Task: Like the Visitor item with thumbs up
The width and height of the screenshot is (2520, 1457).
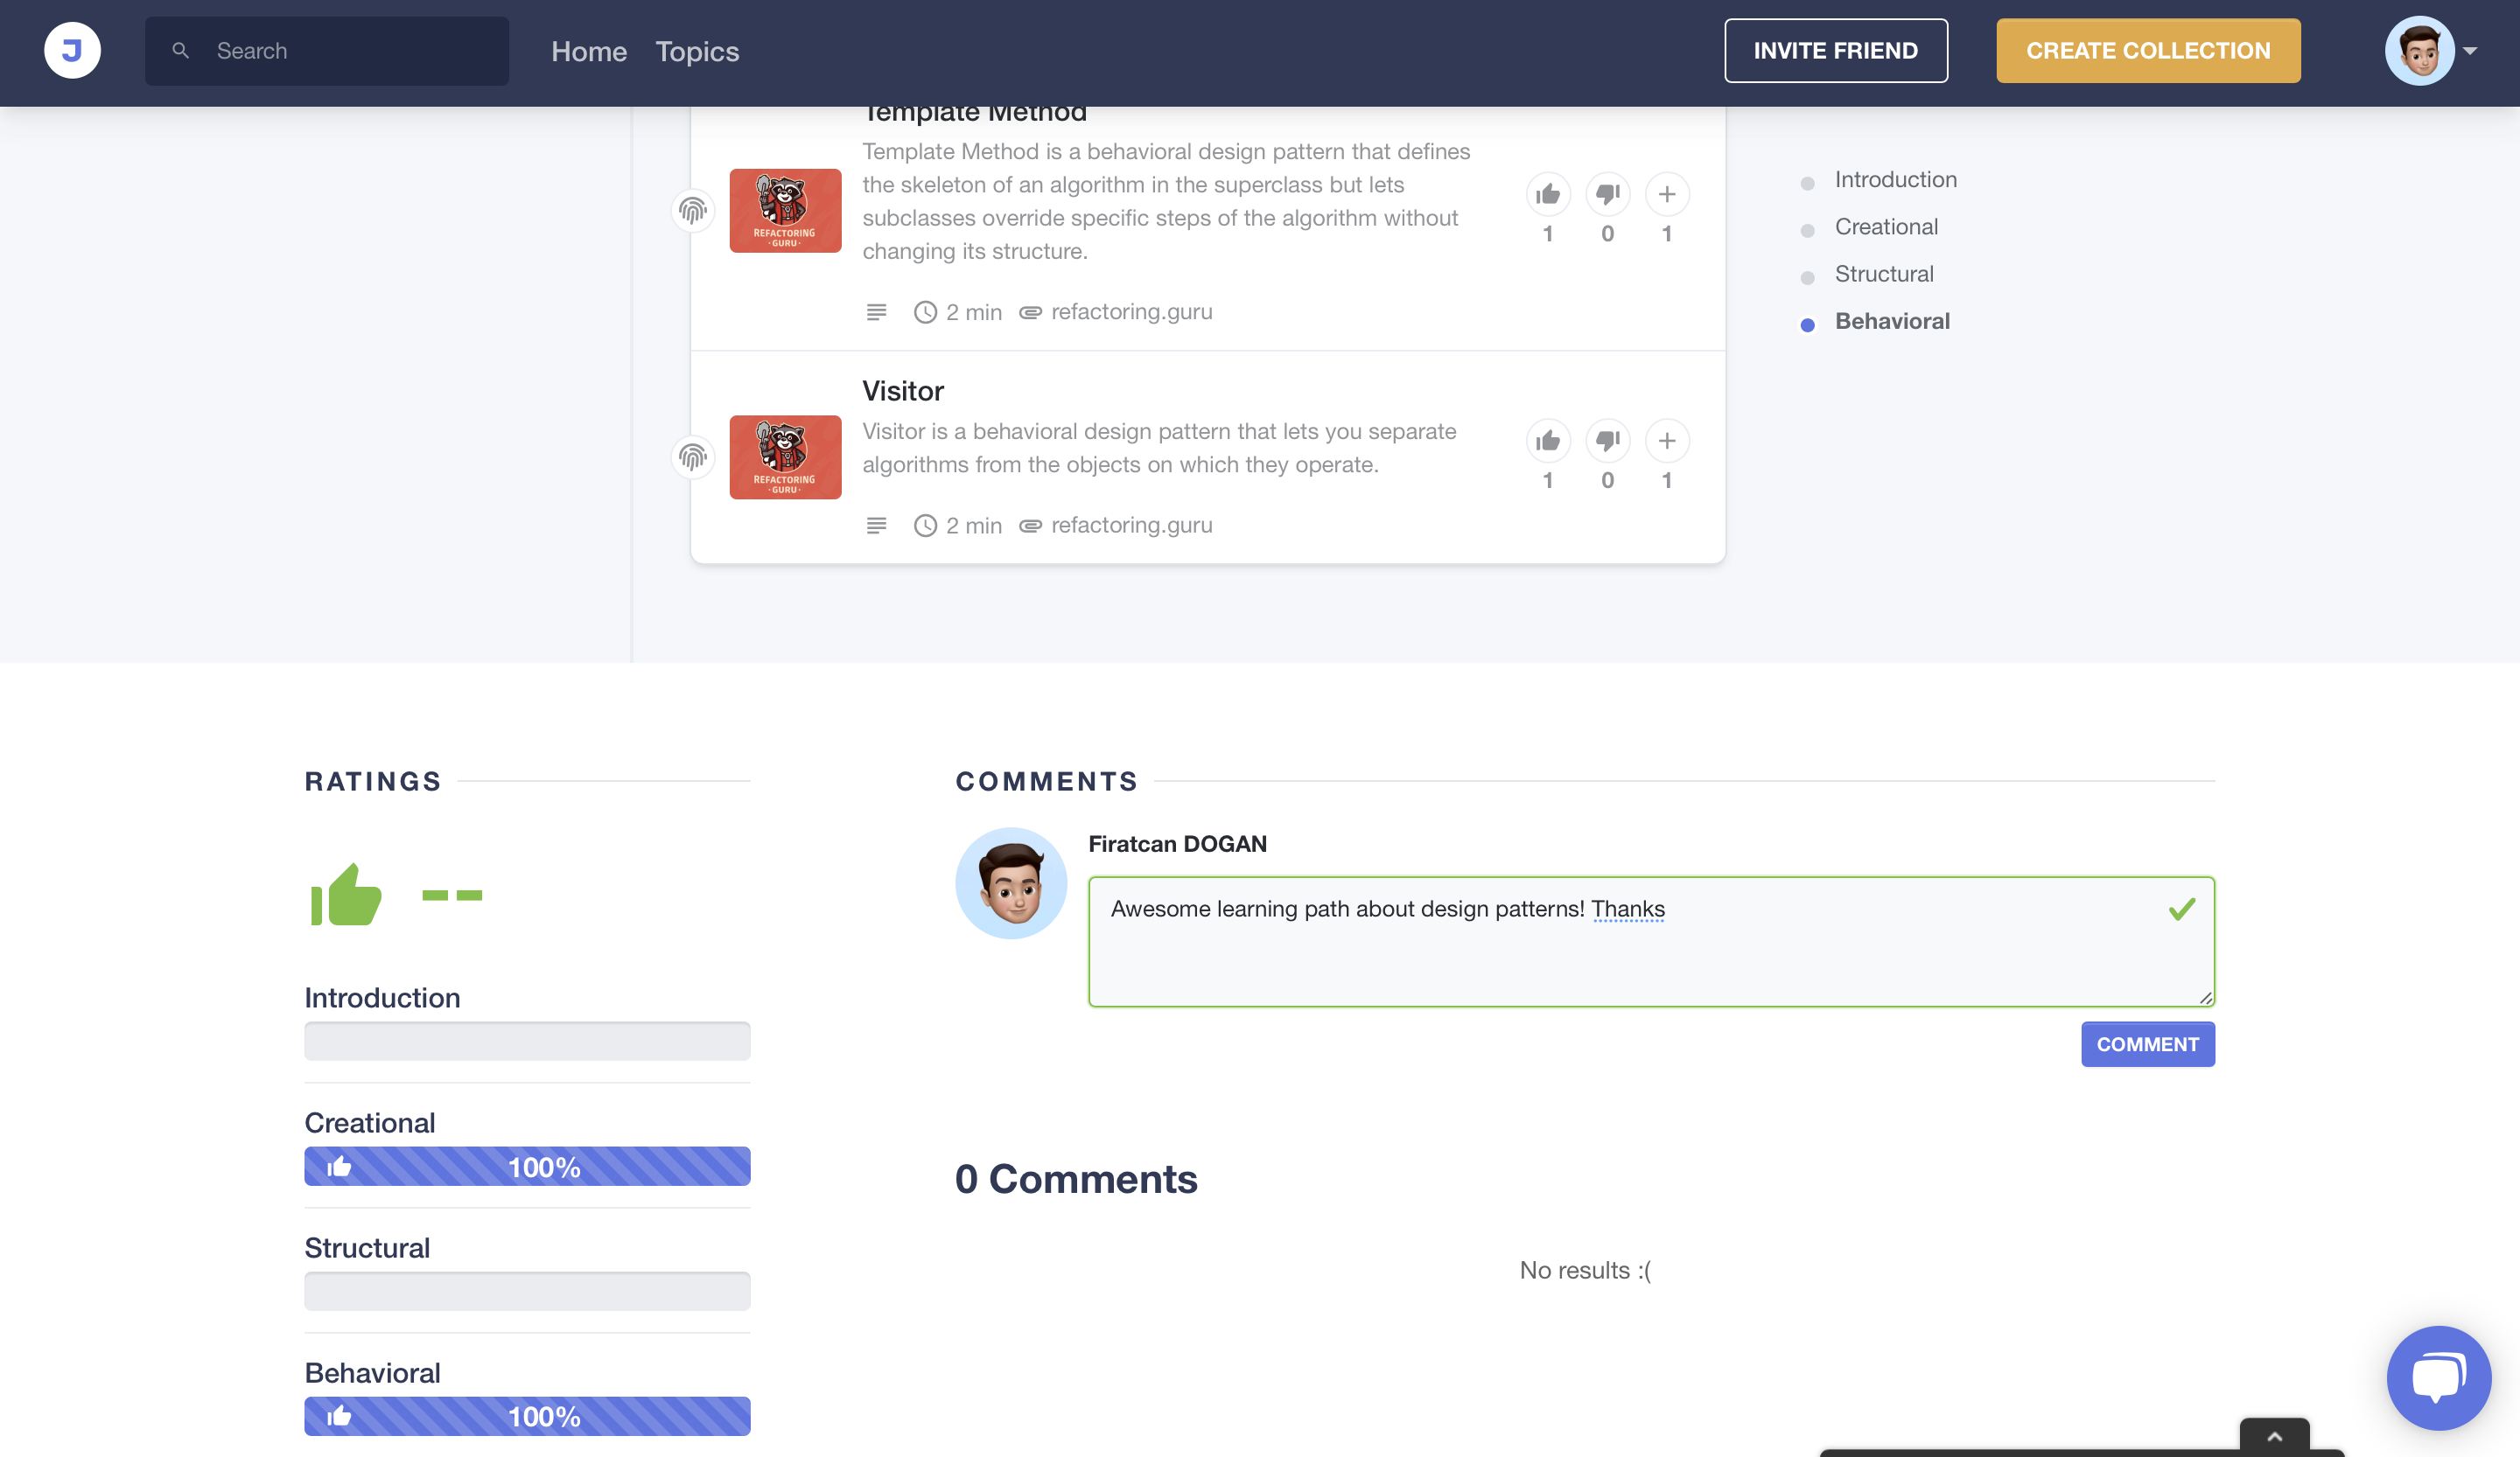Action: (x=1547, y=441)
